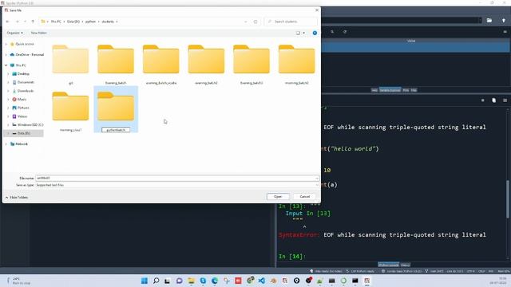511x287 pixels.
Task: Expand address bar path history dropdown
Action: [245, 22]
